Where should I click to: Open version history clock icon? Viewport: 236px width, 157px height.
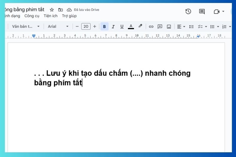pos(188,11)
